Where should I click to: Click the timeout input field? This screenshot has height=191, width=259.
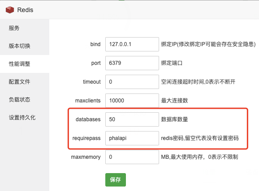coord(132,82)
